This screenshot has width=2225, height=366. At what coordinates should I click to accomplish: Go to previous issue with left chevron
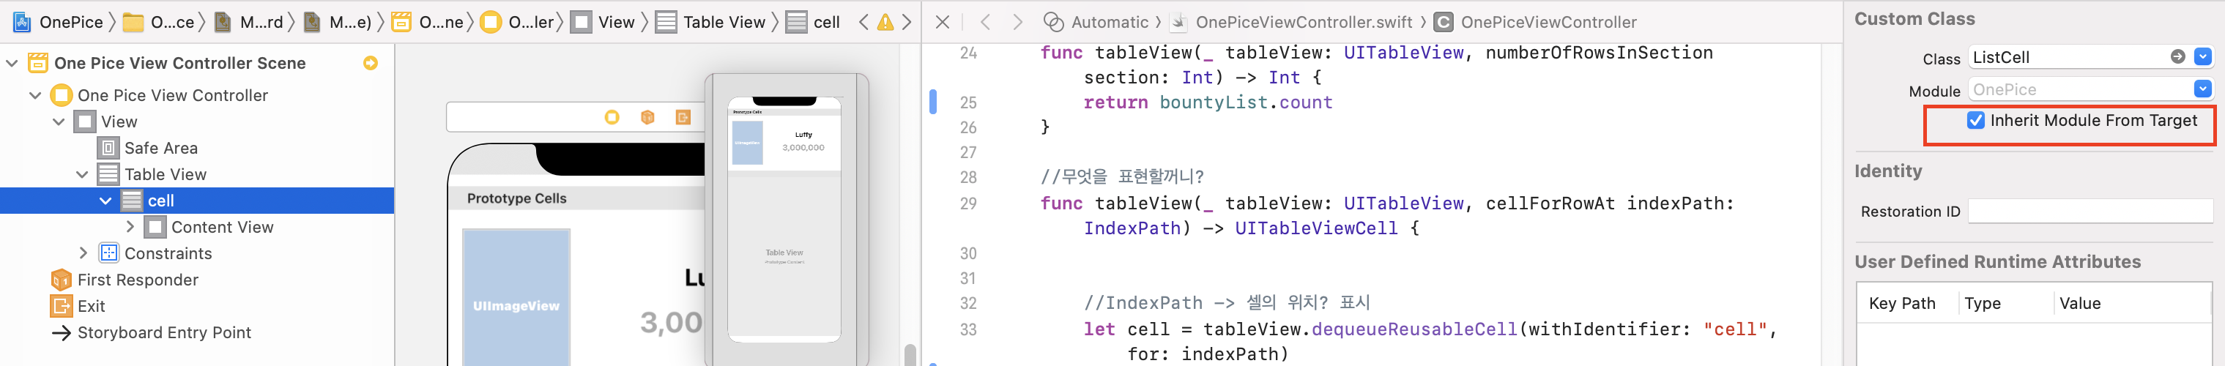pos(863,21)
